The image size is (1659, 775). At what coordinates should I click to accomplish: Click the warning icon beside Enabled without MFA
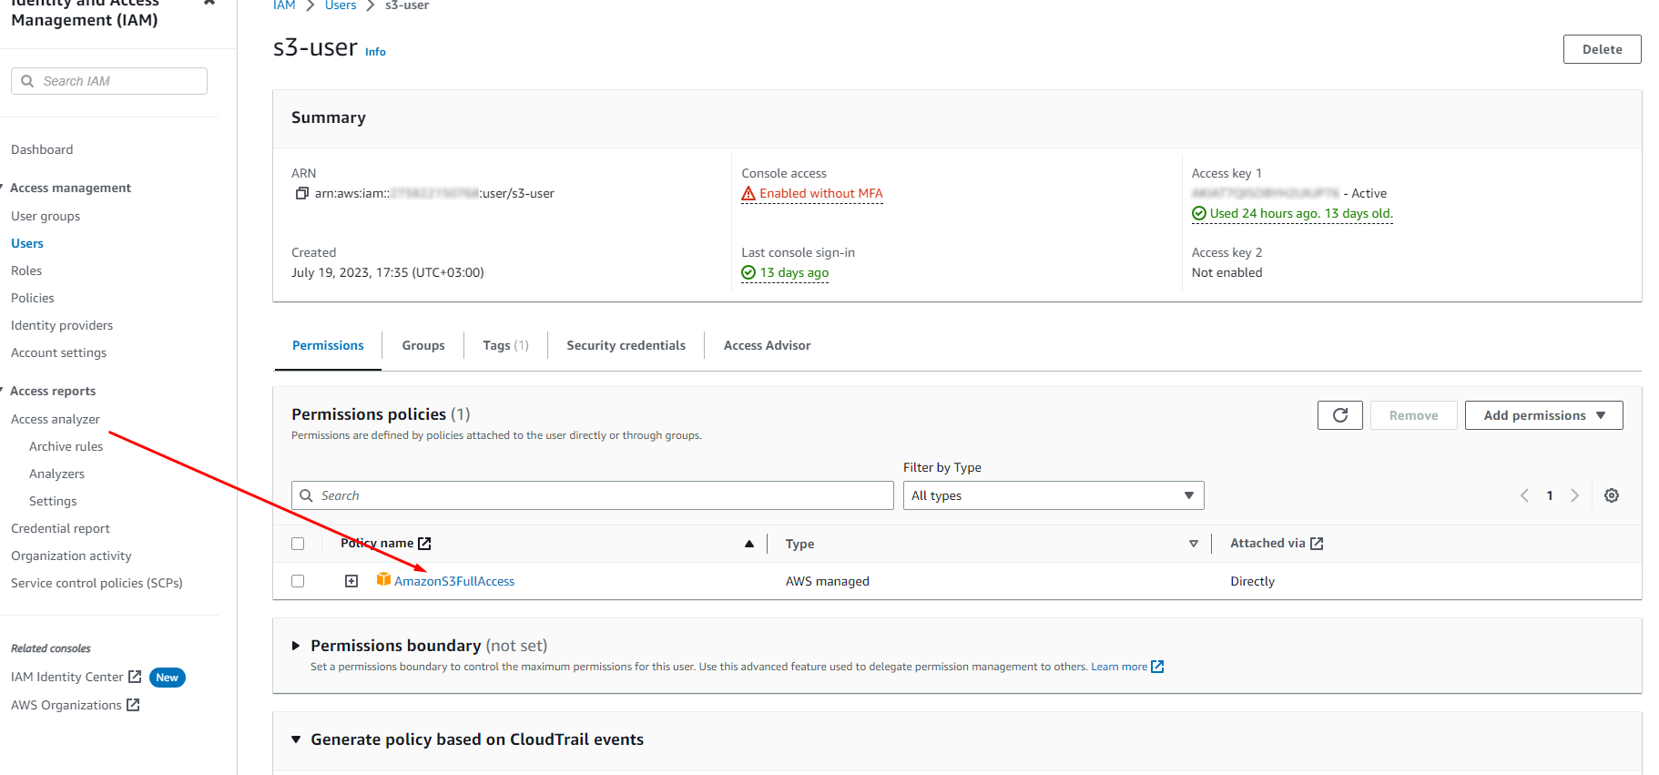pos(748,193)
